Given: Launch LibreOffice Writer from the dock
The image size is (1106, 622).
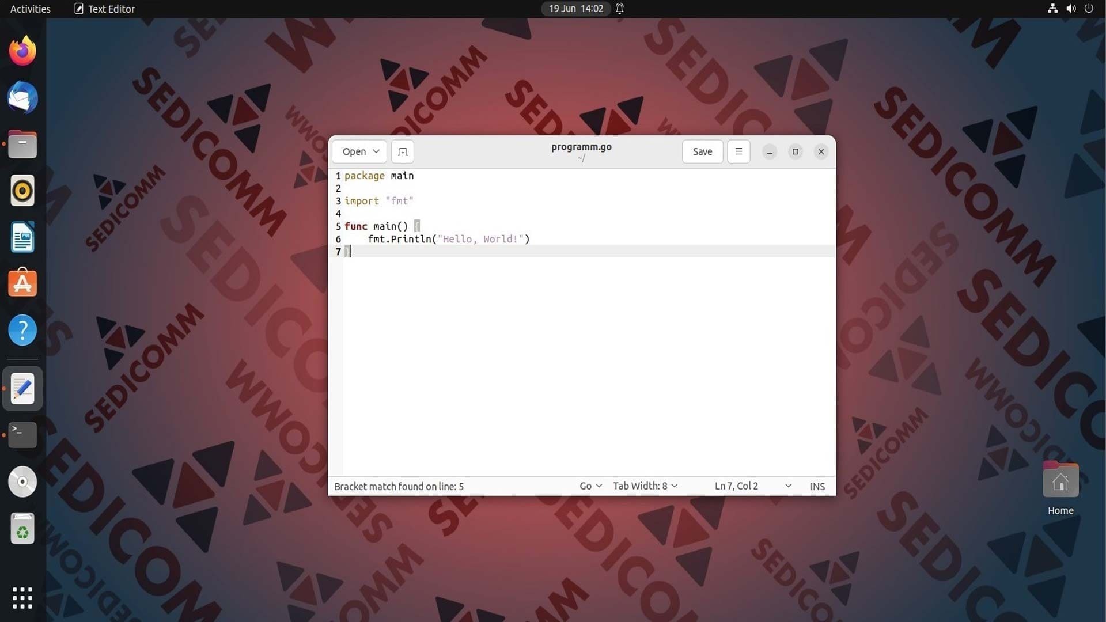Looking at the screenshot, I should (x=22, y=237).
